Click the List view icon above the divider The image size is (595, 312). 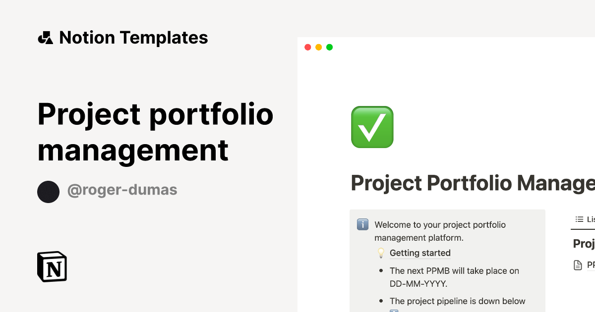point(579,219)
